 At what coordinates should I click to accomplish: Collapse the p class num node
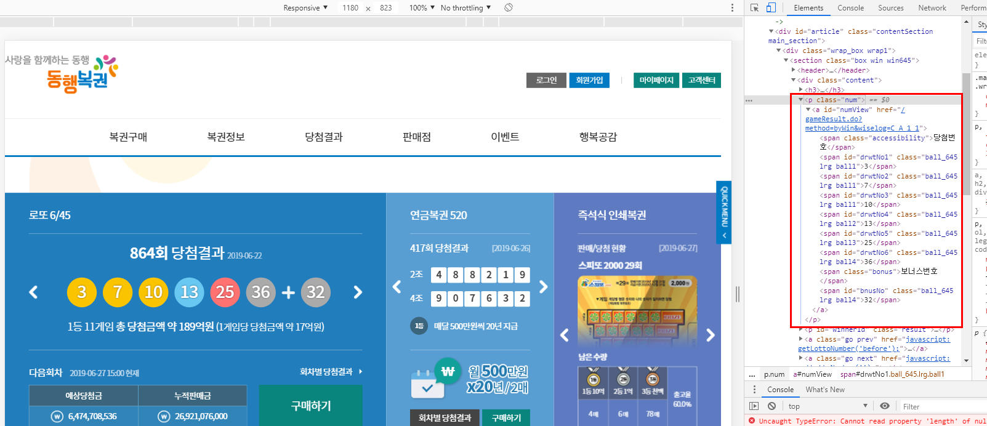point(800,100)
